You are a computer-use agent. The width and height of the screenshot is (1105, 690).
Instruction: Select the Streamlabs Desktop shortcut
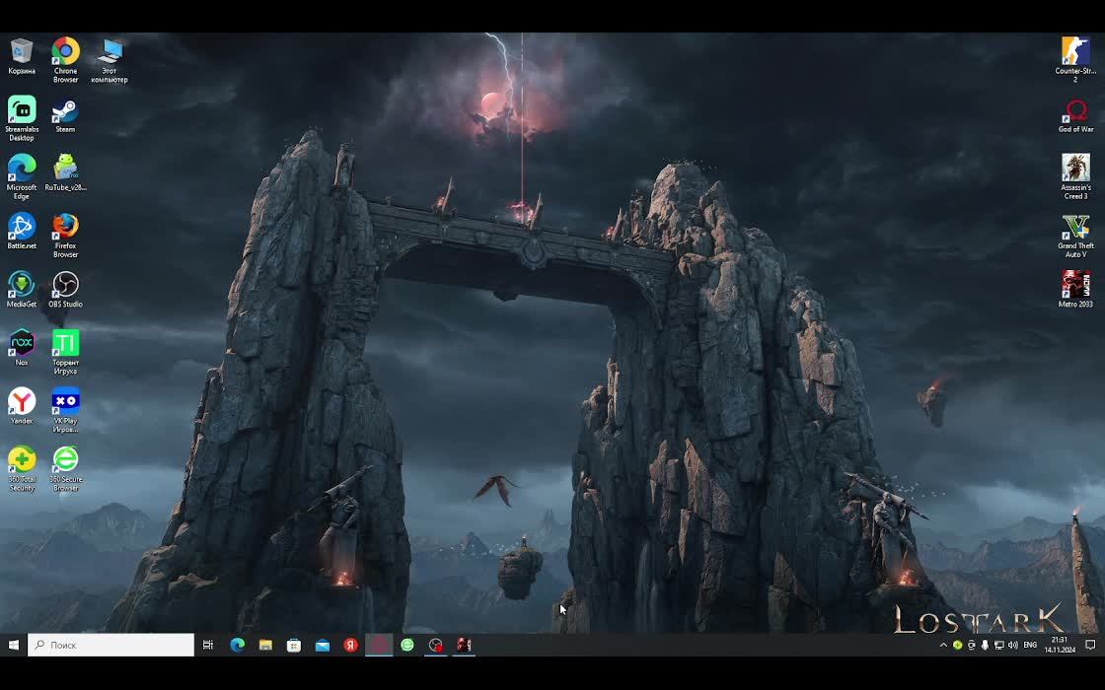click(22, 118)
